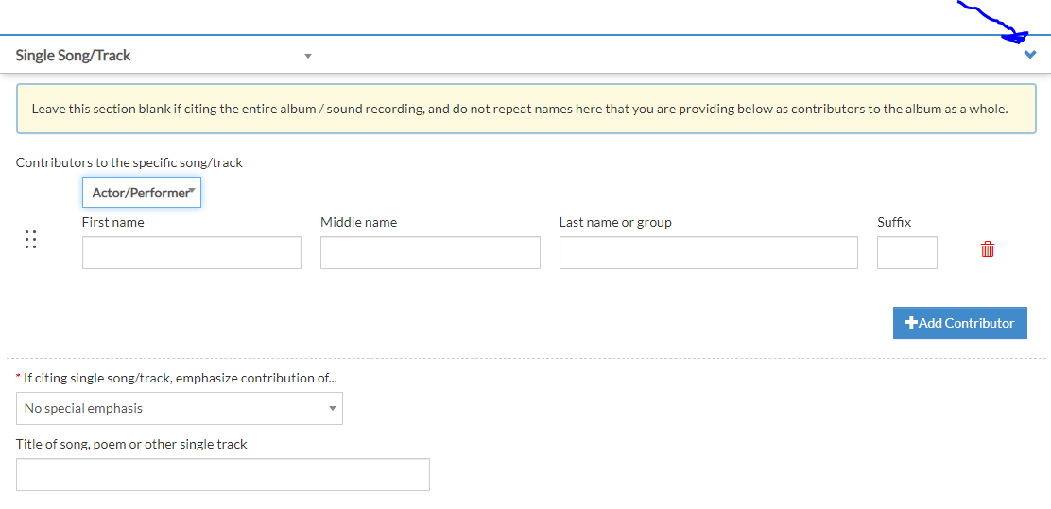Focus the song title input box

(222, 474)
